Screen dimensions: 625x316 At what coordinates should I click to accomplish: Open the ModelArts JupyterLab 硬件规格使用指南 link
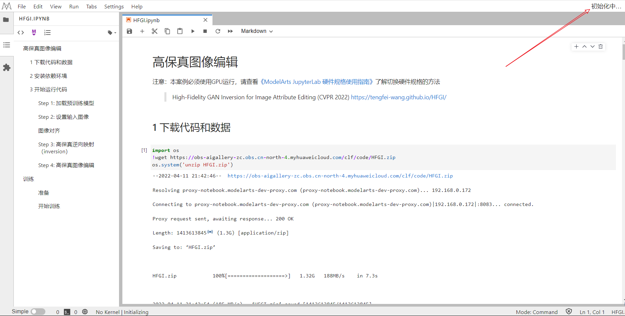tap(317, 82)
